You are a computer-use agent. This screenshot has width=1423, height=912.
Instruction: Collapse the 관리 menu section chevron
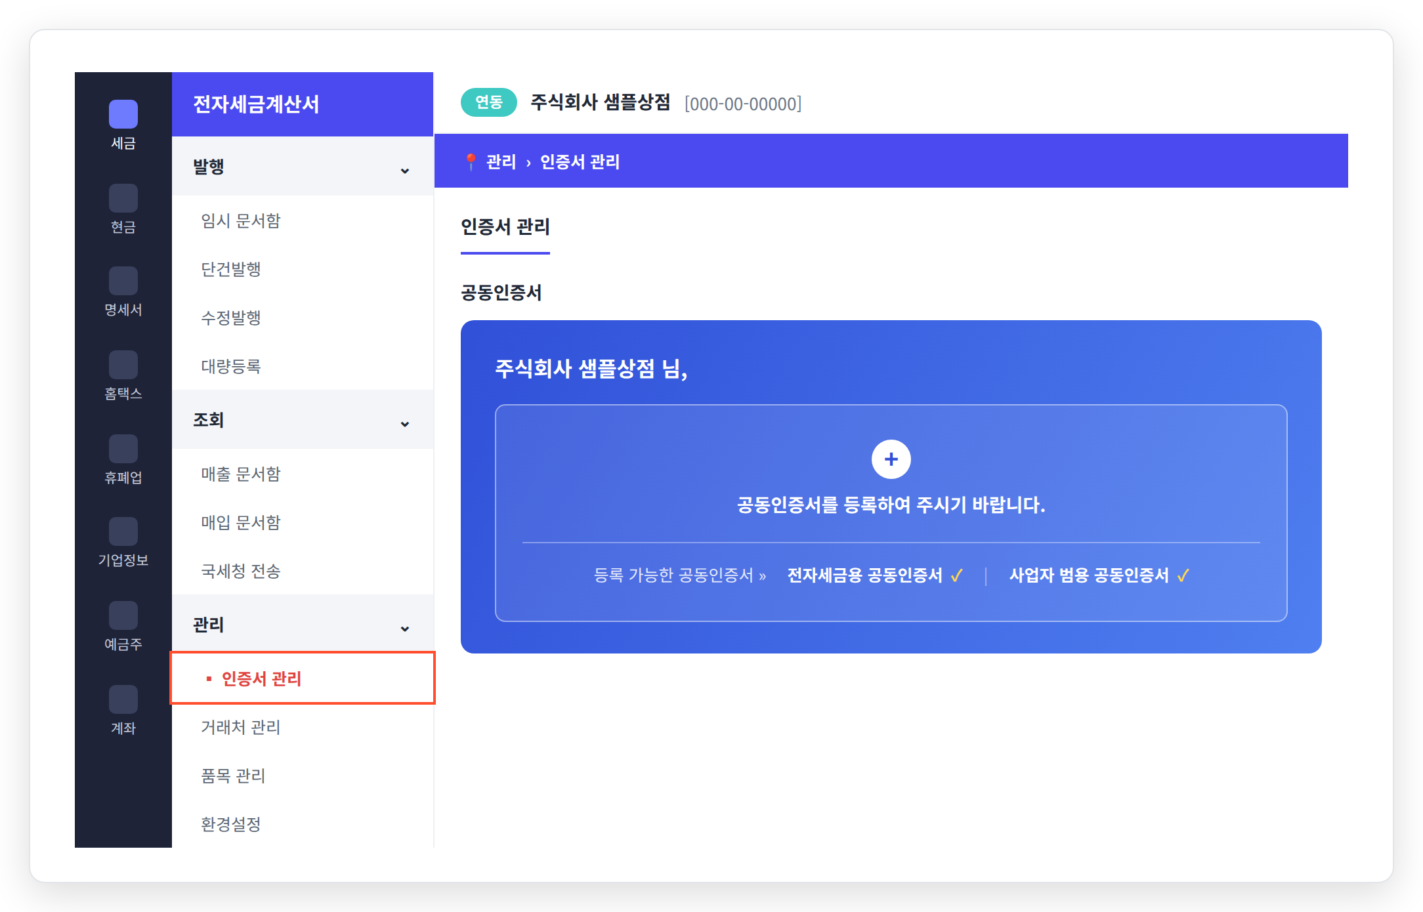(x=405, y=629)
